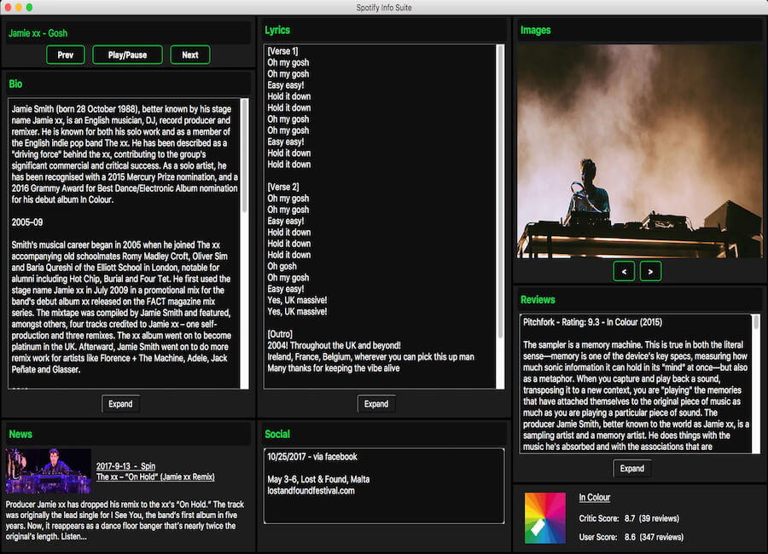Open the 2017-9-13 Spin article link
Screen dimensions: 768x554
(x=125, y=466)
